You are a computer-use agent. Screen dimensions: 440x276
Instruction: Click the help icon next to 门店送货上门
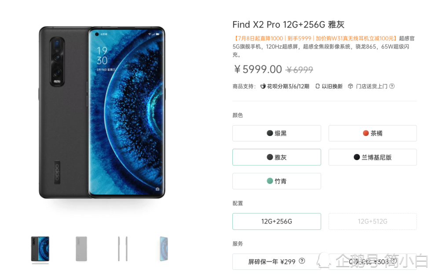coord(392,86)
